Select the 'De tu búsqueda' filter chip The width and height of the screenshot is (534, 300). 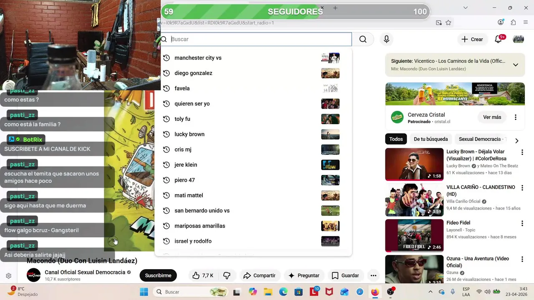(x=431, y=139)
